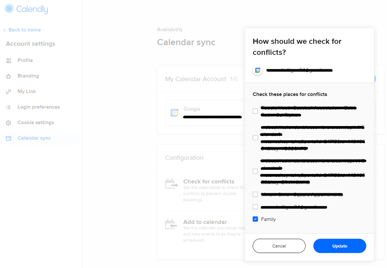Check the box directly above Family
This screenshot has height=268, width=387.
(255, 207)
